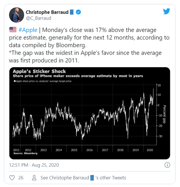Click the like count of 26
The width and height of the screenshot is (180, 187).
click(21, 178)
